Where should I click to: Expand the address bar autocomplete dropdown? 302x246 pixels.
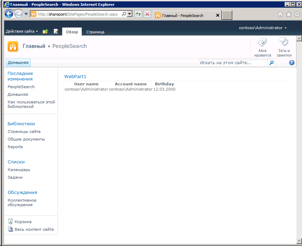coord(130,14)
